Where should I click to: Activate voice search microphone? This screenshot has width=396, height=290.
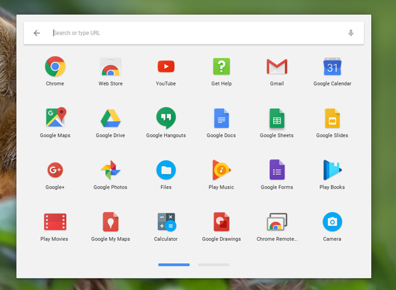click(x=351, y=33)
